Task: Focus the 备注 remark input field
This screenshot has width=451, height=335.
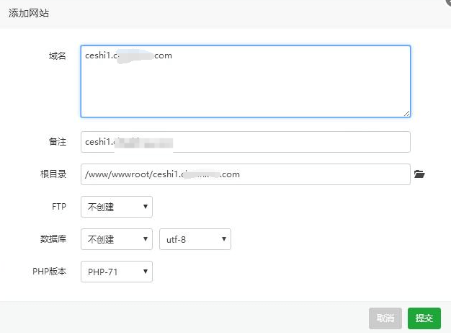Action: coord(245,142)
